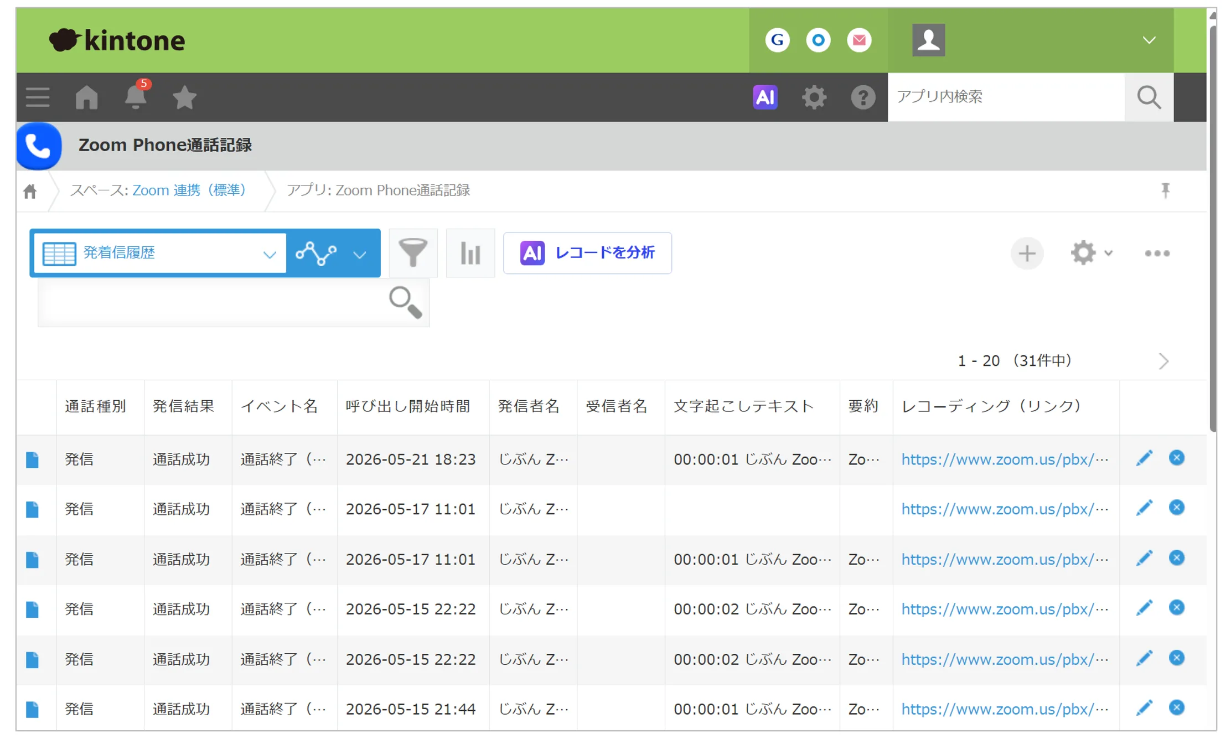Click the アプリ内検索 search field

pos(1006,97)
